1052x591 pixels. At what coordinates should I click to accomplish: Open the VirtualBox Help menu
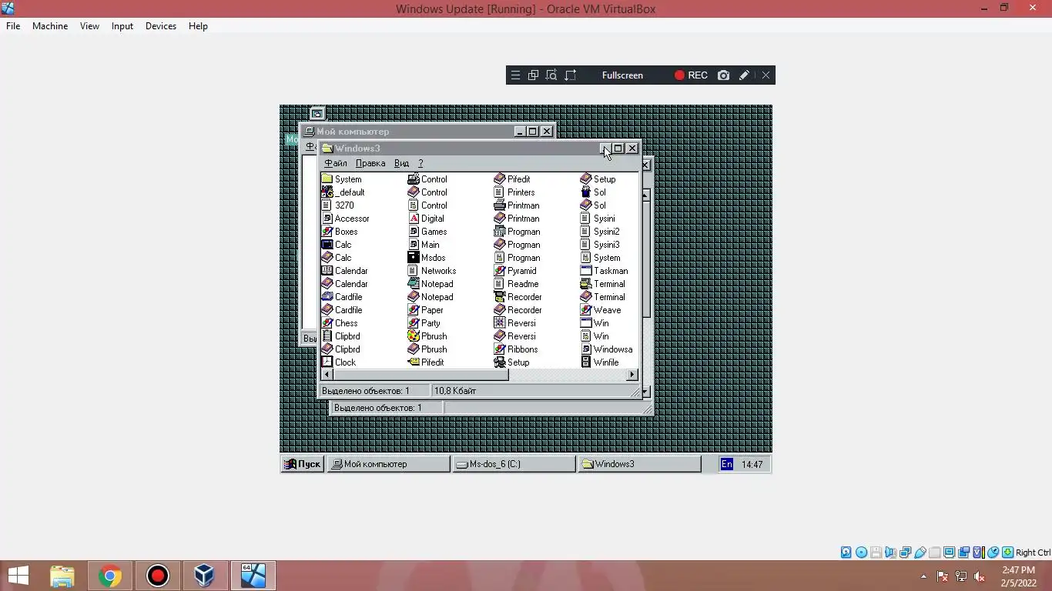[198, 26]
